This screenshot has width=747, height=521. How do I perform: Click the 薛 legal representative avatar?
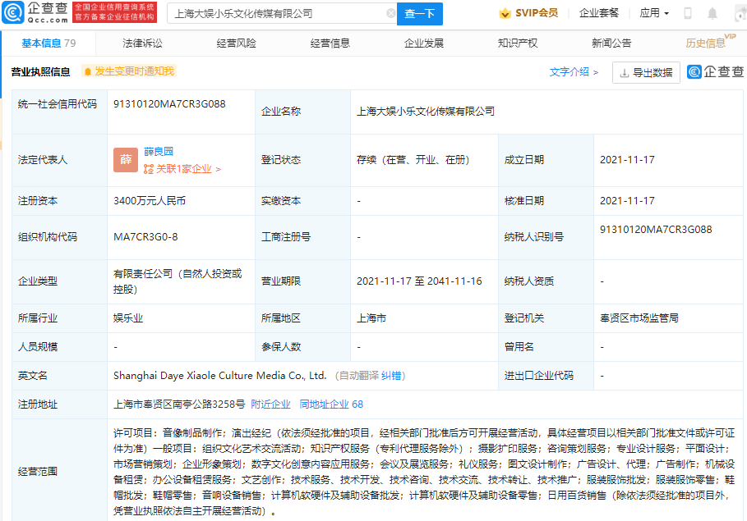pyautogui.click(x=126, y=160)
